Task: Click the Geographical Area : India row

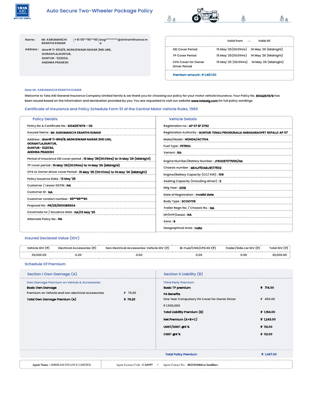Action: click(182, 228)
